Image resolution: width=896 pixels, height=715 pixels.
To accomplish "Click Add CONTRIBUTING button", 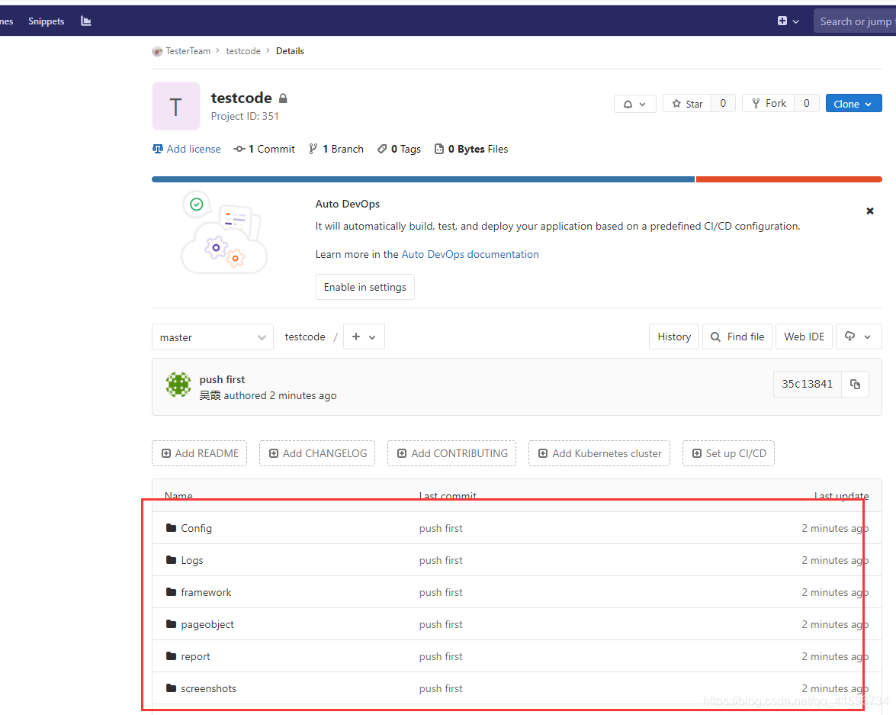I will pyautogui.click(x=451, y=453).
